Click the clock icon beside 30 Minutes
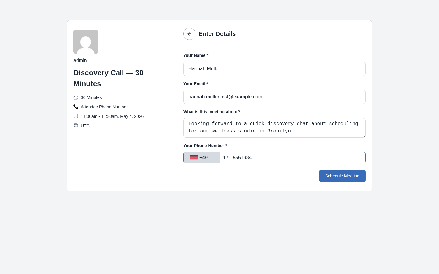The image size is (439, 274). [x=76, y=98]
